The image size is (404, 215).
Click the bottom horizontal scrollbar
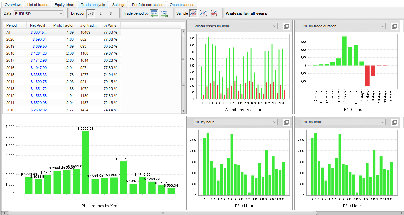(x=162, y=213)
